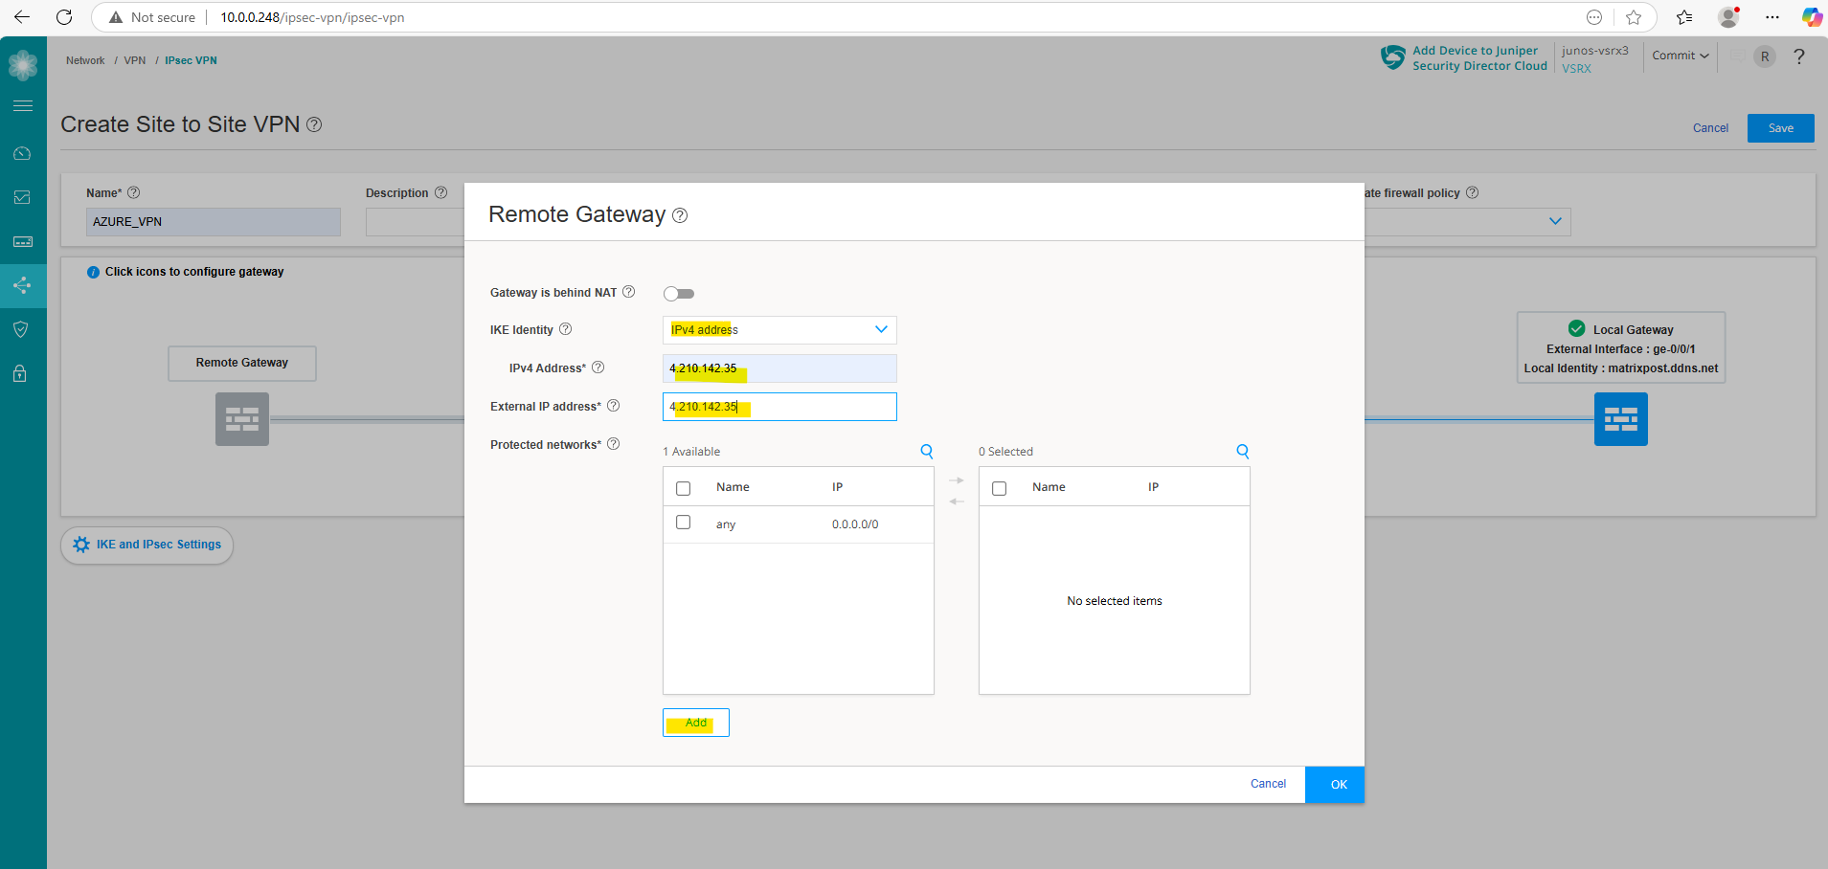Toggle Gateway is behind NAT switch
This screenshot has height=869, width=1828.
tap(679, 294)
